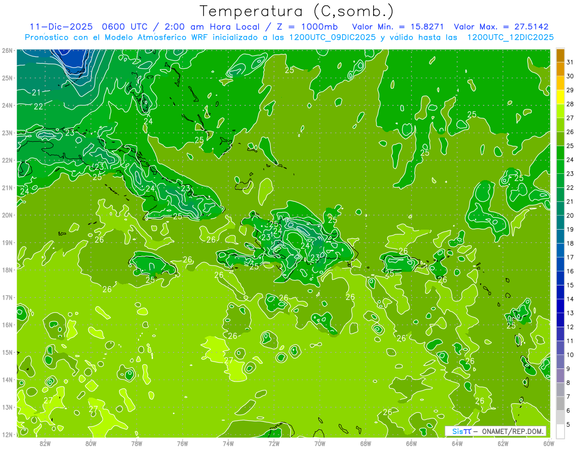Click longitude axis label "62W"
Screen dimensions: 583x450
tap(503, 443)
